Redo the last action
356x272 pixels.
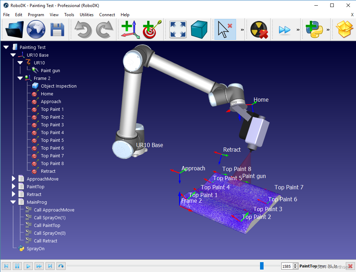pos(104,30)
